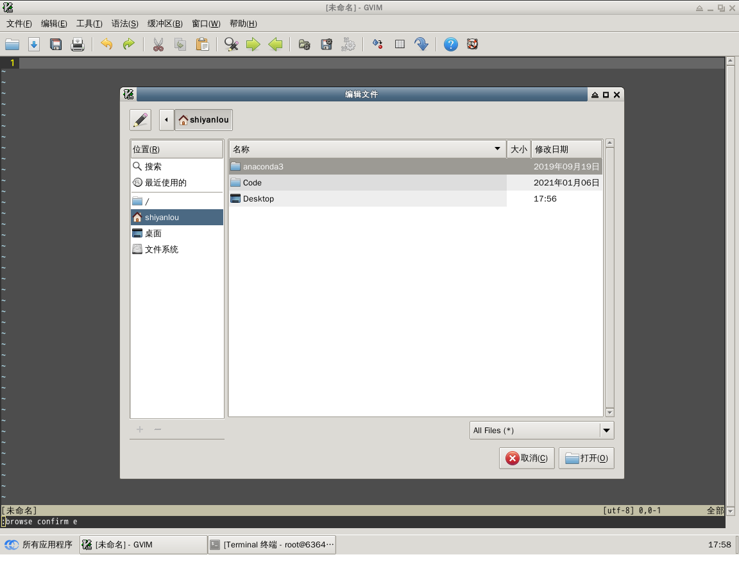
Task: Toggle the type-a-file-name pencil button
Action: point(140,120)
